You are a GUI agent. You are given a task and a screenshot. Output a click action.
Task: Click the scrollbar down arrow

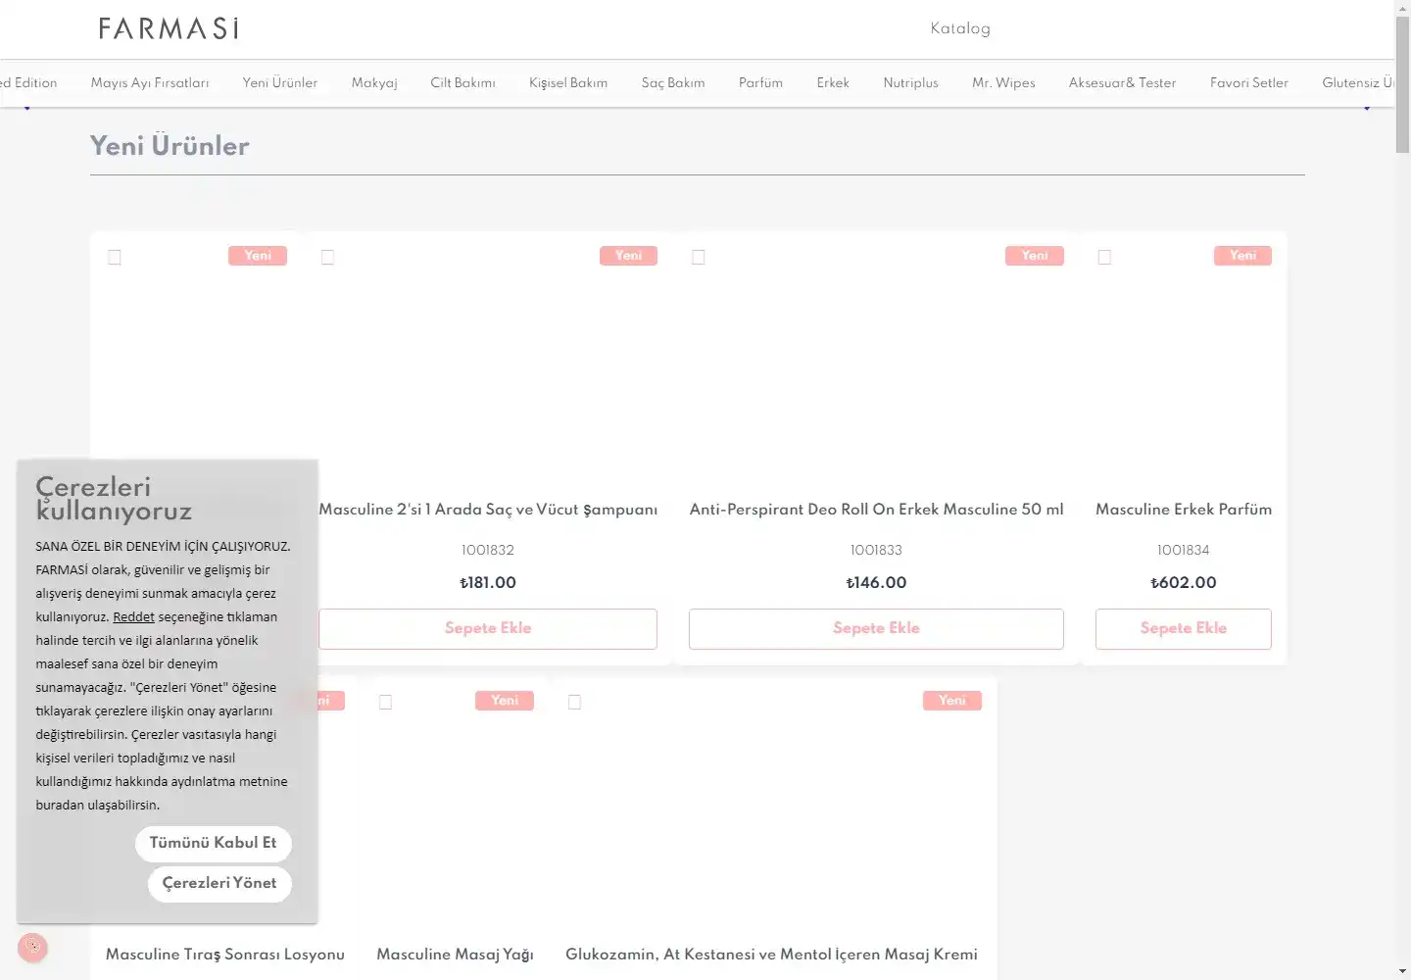[1402, 972]
